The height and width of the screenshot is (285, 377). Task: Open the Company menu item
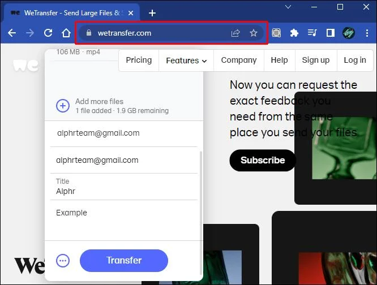[239, 60]
